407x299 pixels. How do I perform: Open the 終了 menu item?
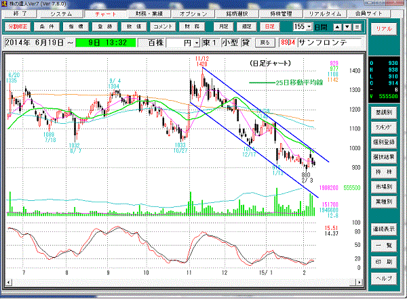click(20, 14)
